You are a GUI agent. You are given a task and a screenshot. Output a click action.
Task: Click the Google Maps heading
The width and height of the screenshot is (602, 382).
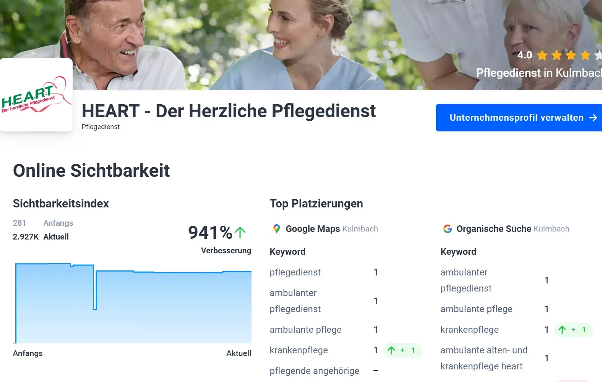point(313,229)
